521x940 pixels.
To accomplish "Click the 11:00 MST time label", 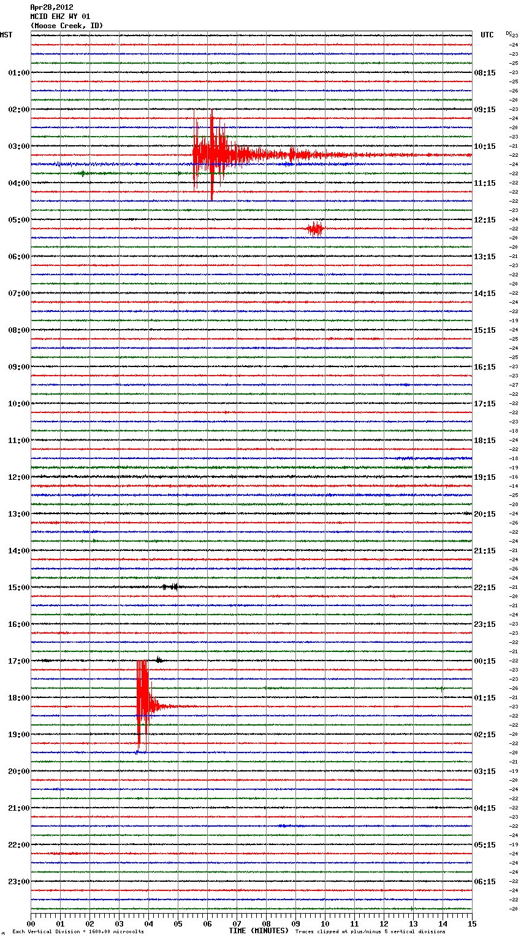I will 19,441.
